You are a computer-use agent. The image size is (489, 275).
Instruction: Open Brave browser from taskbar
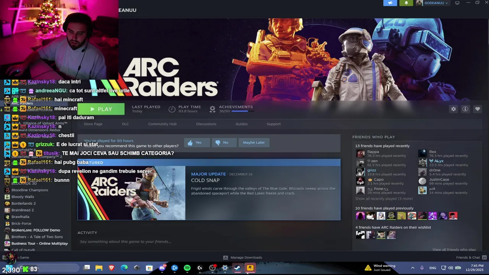pyautogui.click(x=112, y=268)
